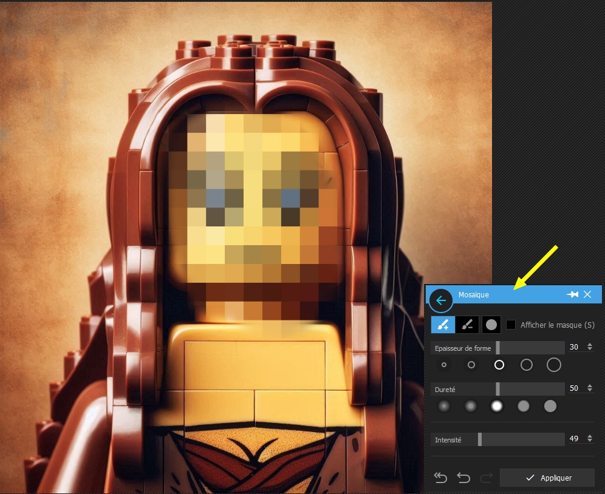Undo the last mosaic stroke
The image size is (605, 494).
[464, 478]
